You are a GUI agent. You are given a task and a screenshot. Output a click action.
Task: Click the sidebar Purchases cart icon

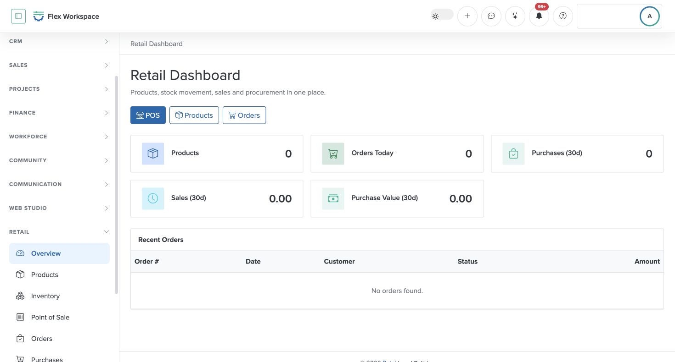coord(20,359)
